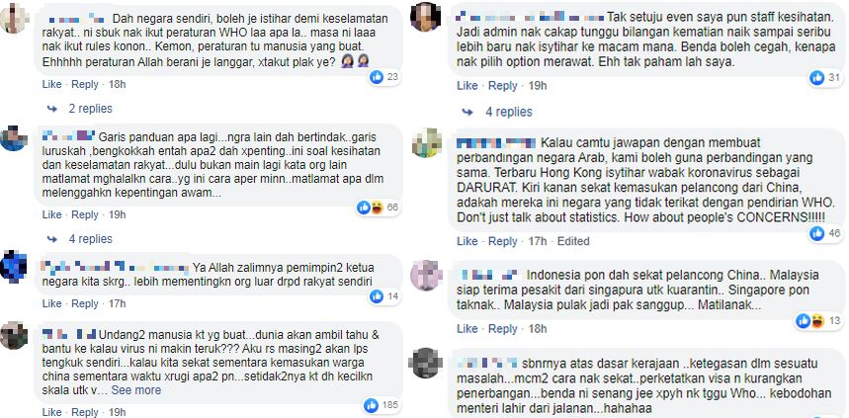Image resolution: width=849 pixels, height=418 pixels.
Task: Expand '4 replies' under staff kesihatan comment
Action: point(508,112)
